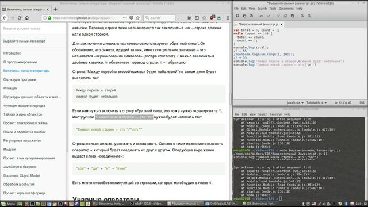Cut selection in editor toolbar

[x=278, y=16]
